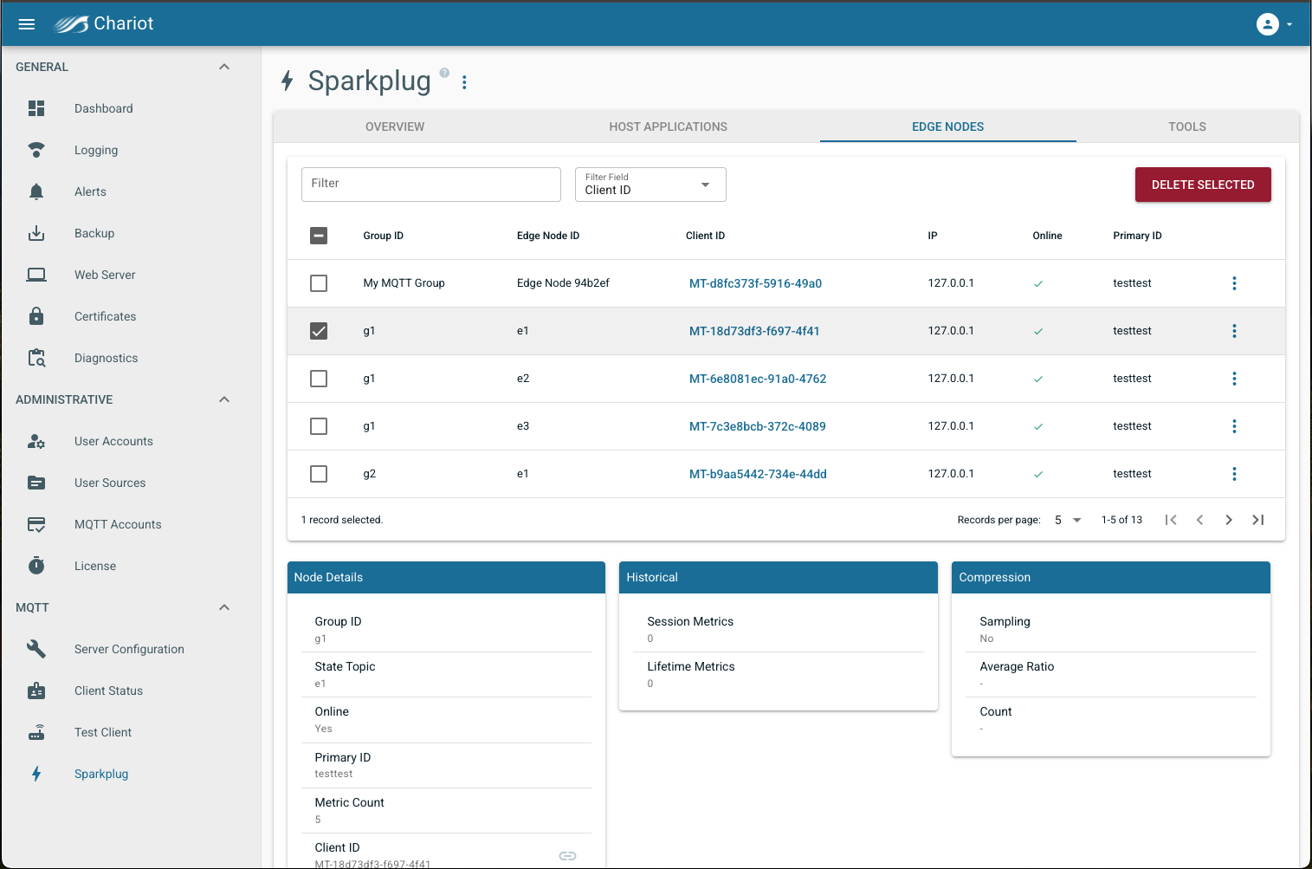
Task: Click the Alerts bell icon
Action: point(36,191)
